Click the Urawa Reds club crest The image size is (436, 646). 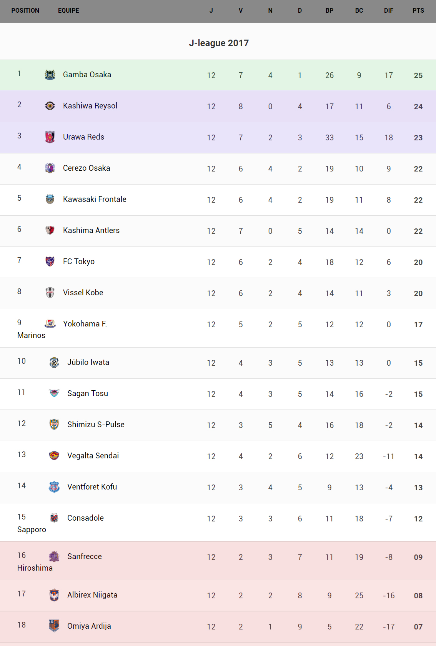pyautogui.click(x=50, y=137)
